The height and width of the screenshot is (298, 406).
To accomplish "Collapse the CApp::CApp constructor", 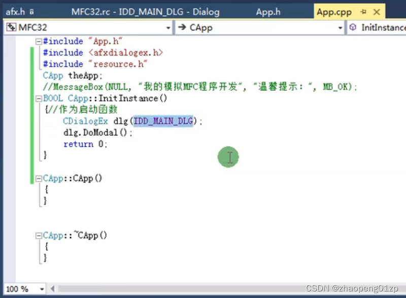I will [x=39, y=178].
